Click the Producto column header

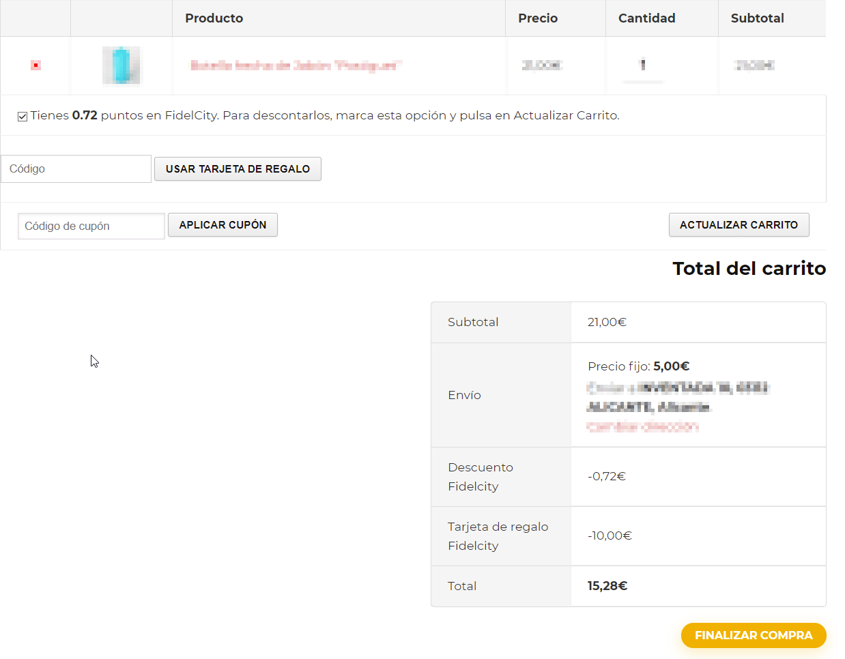[214, 18]
